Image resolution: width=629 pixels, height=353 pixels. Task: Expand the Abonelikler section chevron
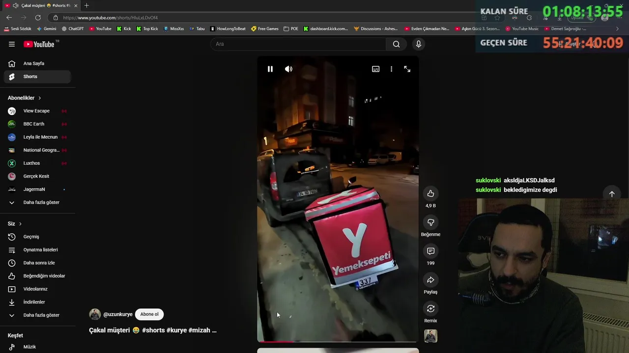[x=40, y=98]
